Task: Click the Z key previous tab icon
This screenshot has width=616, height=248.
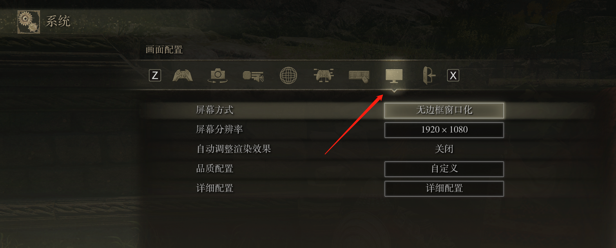Action: (x=155, y=75)
